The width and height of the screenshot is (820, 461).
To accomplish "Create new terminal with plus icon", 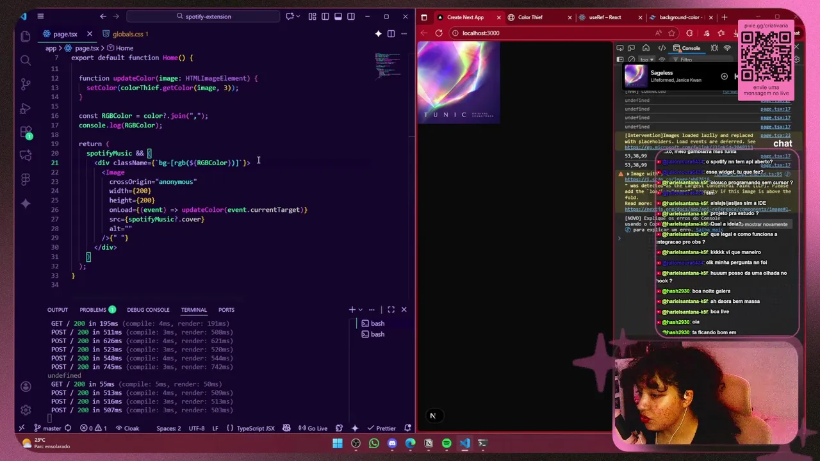I will 352,310.
